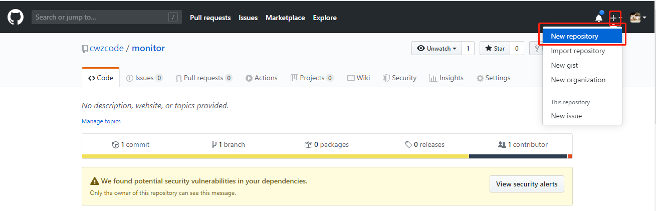Click the code brackets icon on Code tab
656x211 pixels.
click(92, 78)
